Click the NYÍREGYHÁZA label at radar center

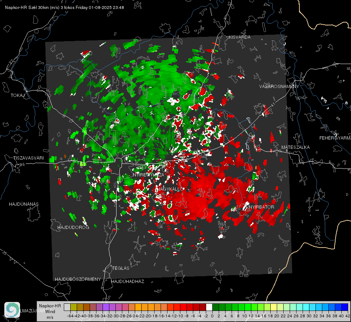pyautogui.click(x=148, y=175)
